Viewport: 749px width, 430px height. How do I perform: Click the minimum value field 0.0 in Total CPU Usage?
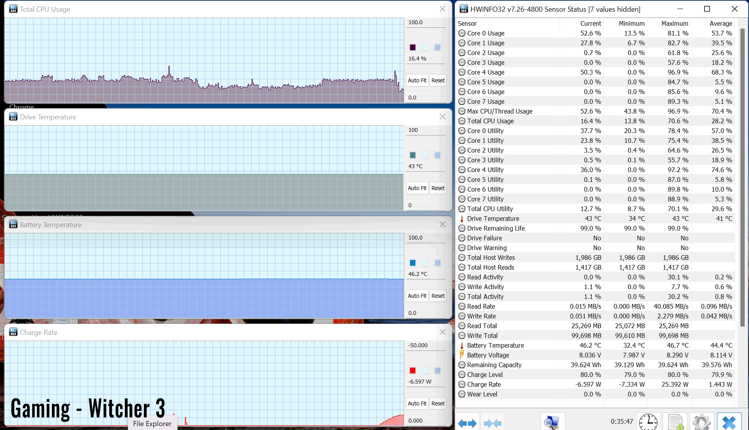pyautogui.click(x=426, y=98)
